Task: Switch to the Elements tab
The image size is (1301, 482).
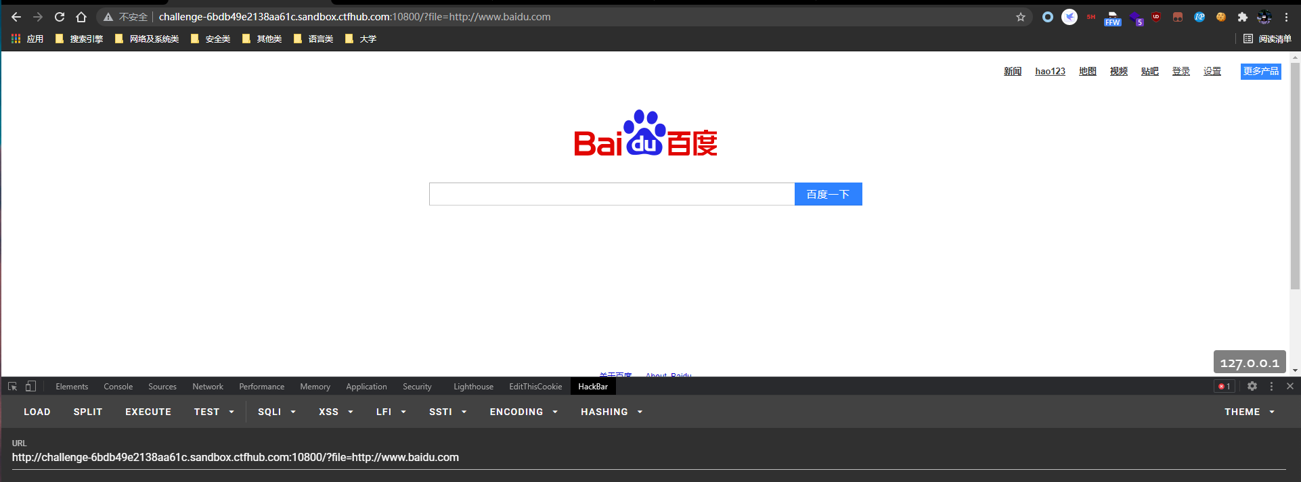Action: click(x=72, y=387)
